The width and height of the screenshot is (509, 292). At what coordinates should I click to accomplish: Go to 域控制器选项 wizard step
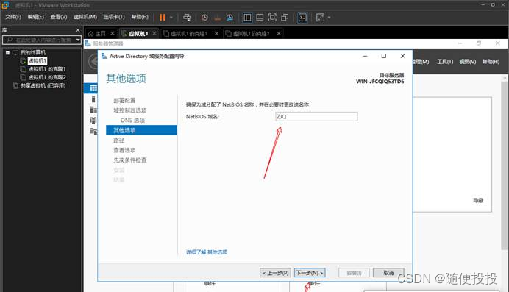click(130, 110)
